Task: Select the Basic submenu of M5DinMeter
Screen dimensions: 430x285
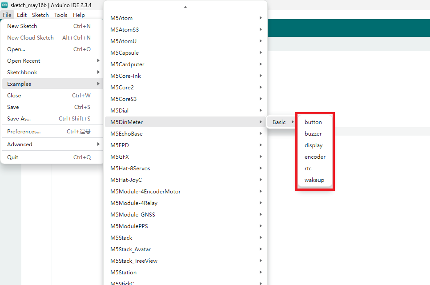Action: click(282, 122)
